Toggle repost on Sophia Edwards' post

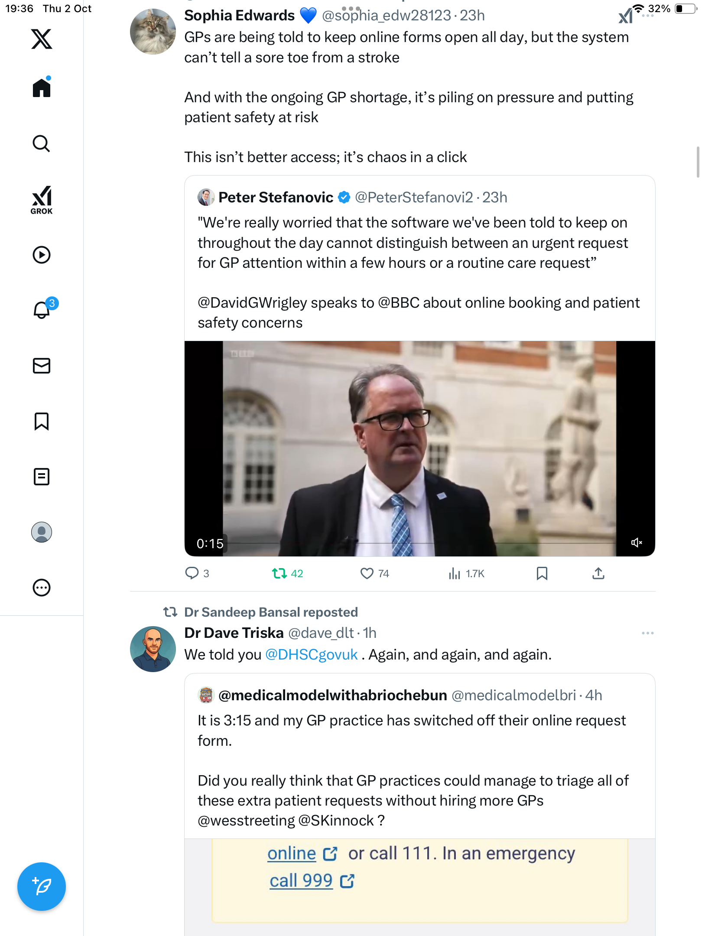coord(279,573)
